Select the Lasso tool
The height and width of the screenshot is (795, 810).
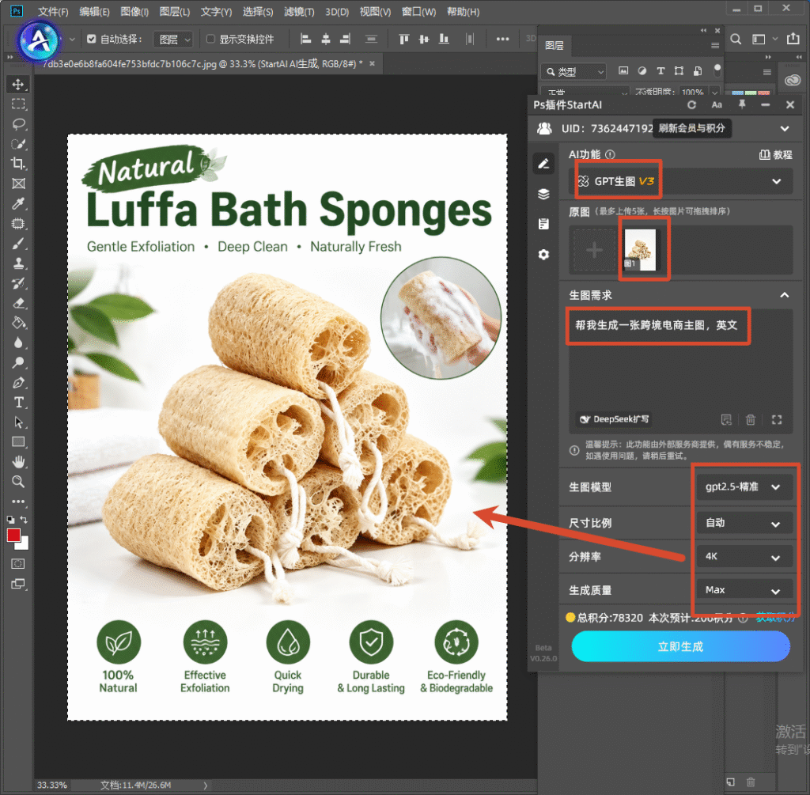click(x=18, y=124)
